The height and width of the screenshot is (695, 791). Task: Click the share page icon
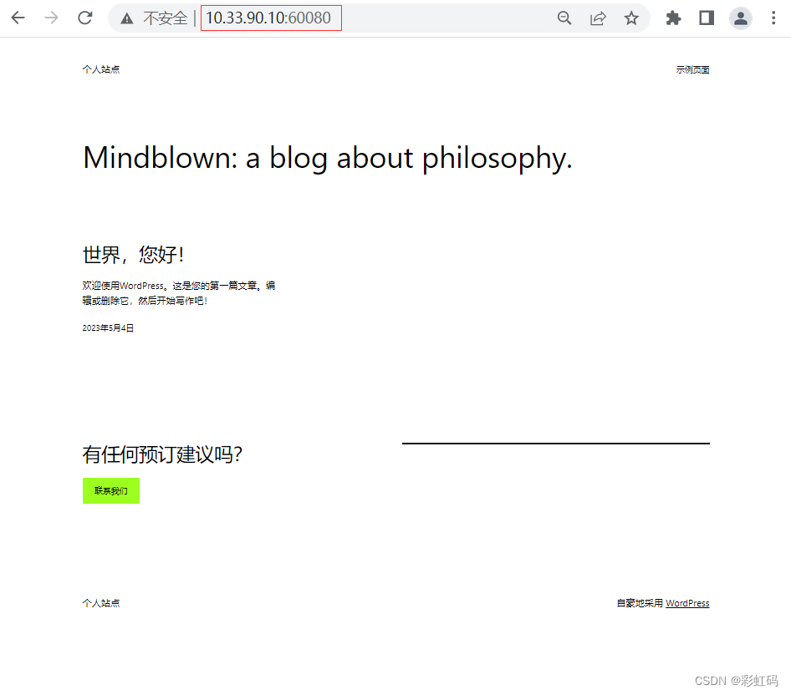598,18
